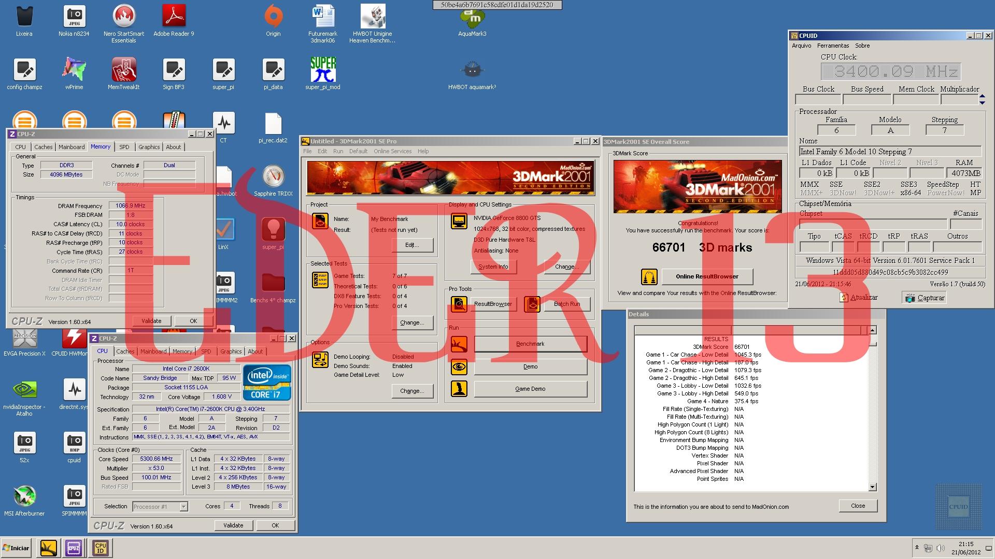Open the config champz file icon
The image size is (995, 559).
[24, 74]
